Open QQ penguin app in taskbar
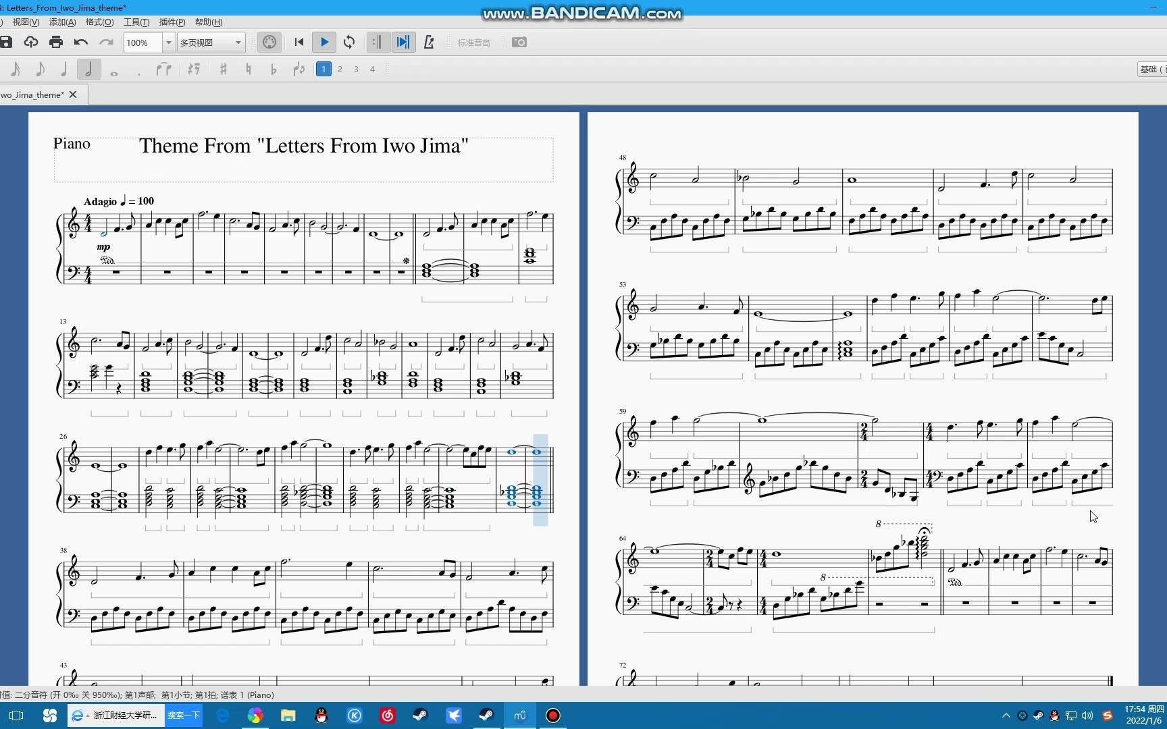This screenshot has width=1167, height=729. coord(321,715)
